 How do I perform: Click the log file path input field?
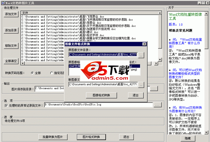(x=98, y=105)
